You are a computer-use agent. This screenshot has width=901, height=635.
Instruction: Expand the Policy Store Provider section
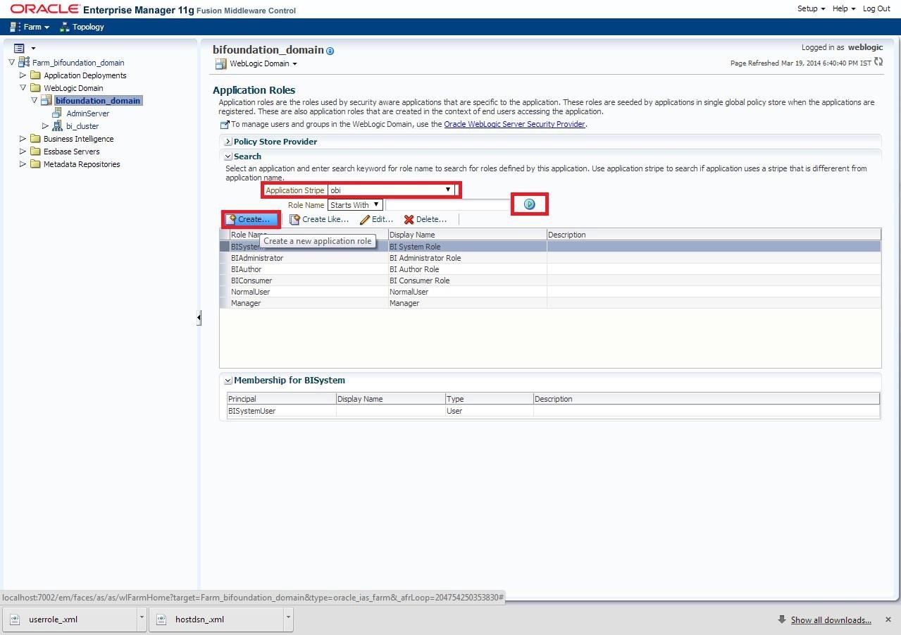[x=228, y=142]
